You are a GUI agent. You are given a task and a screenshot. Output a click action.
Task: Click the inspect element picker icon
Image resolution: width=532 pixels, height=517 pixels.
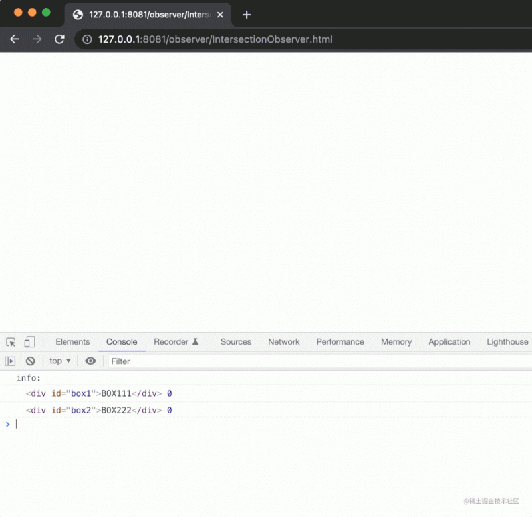(x=11, y=342)
